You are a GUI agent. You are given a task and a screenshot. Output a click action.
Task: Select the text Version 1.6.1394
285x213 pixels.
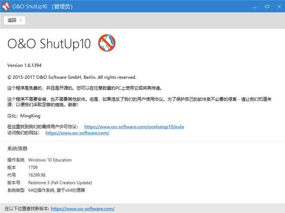(x=24, y=65)
